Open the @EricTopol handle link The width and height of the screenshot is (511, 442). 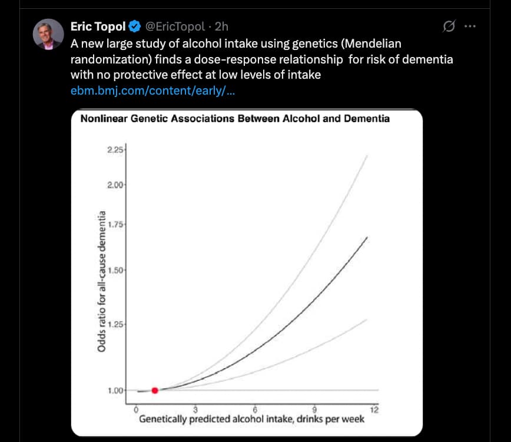point(175,26)
